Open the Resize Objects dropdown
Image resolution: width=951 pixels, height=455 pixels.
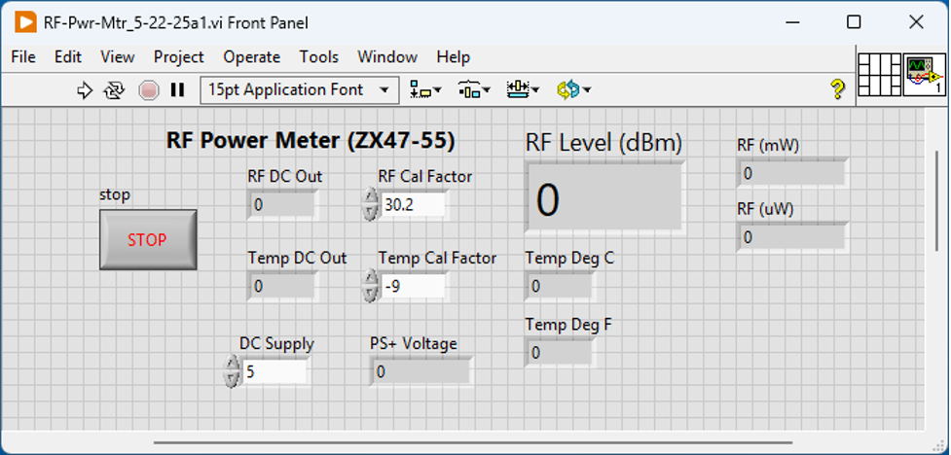click(x=523, y=90)
